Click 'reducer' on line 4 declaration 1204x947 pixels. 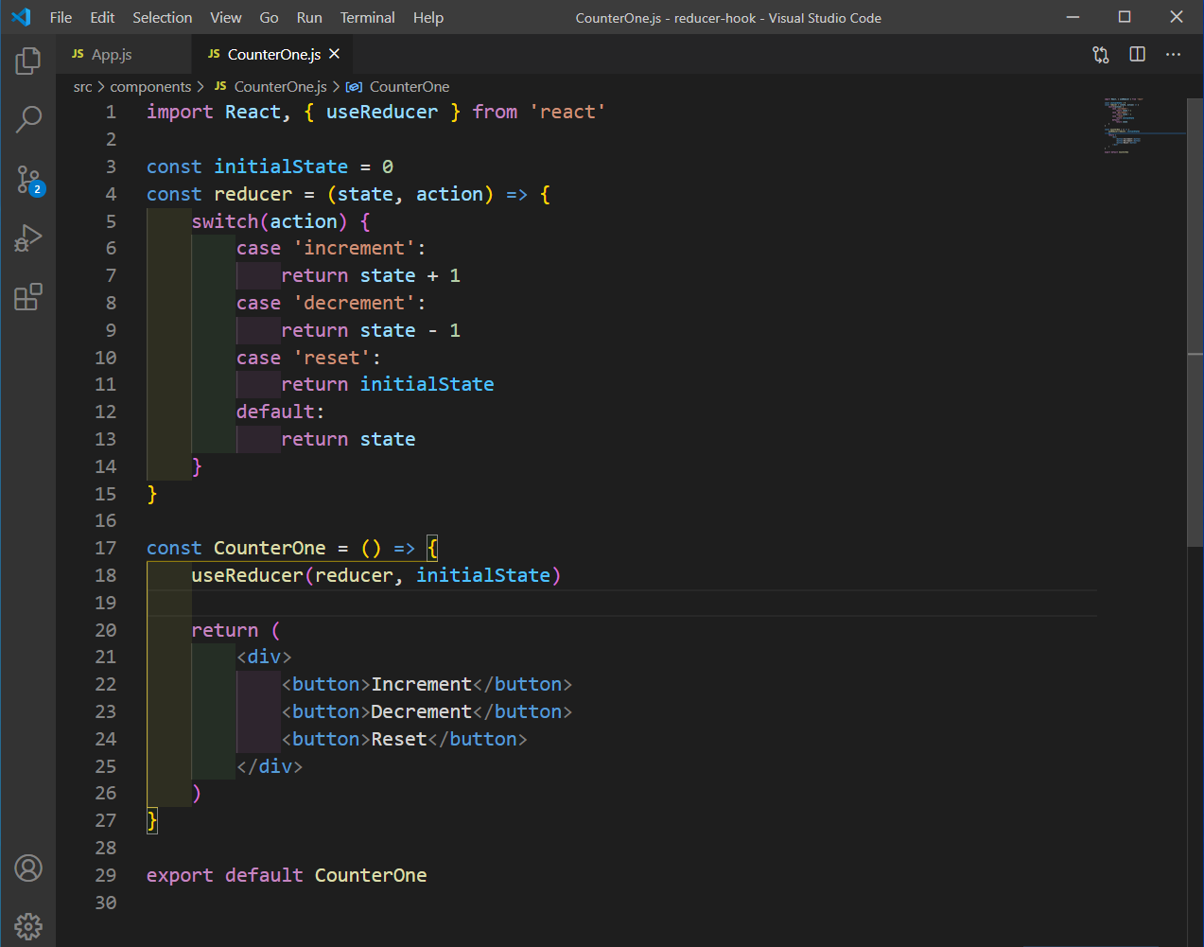tap(253, 194)
